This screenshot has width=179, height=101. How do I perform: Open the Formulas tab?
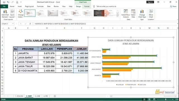[x=40, y=6]
